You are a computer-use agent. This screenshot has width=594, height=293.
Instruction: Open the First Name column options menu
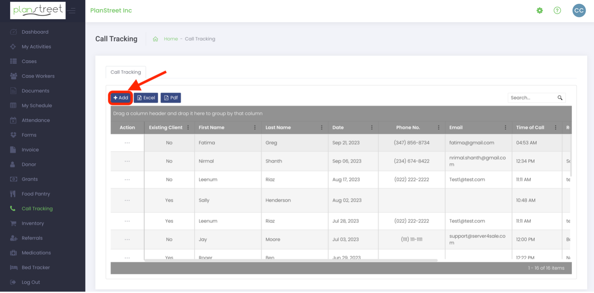pos(255,128)
